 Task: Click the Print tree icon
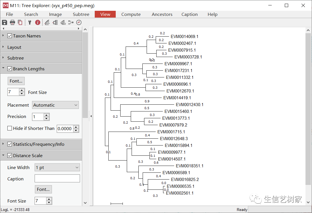12,22
